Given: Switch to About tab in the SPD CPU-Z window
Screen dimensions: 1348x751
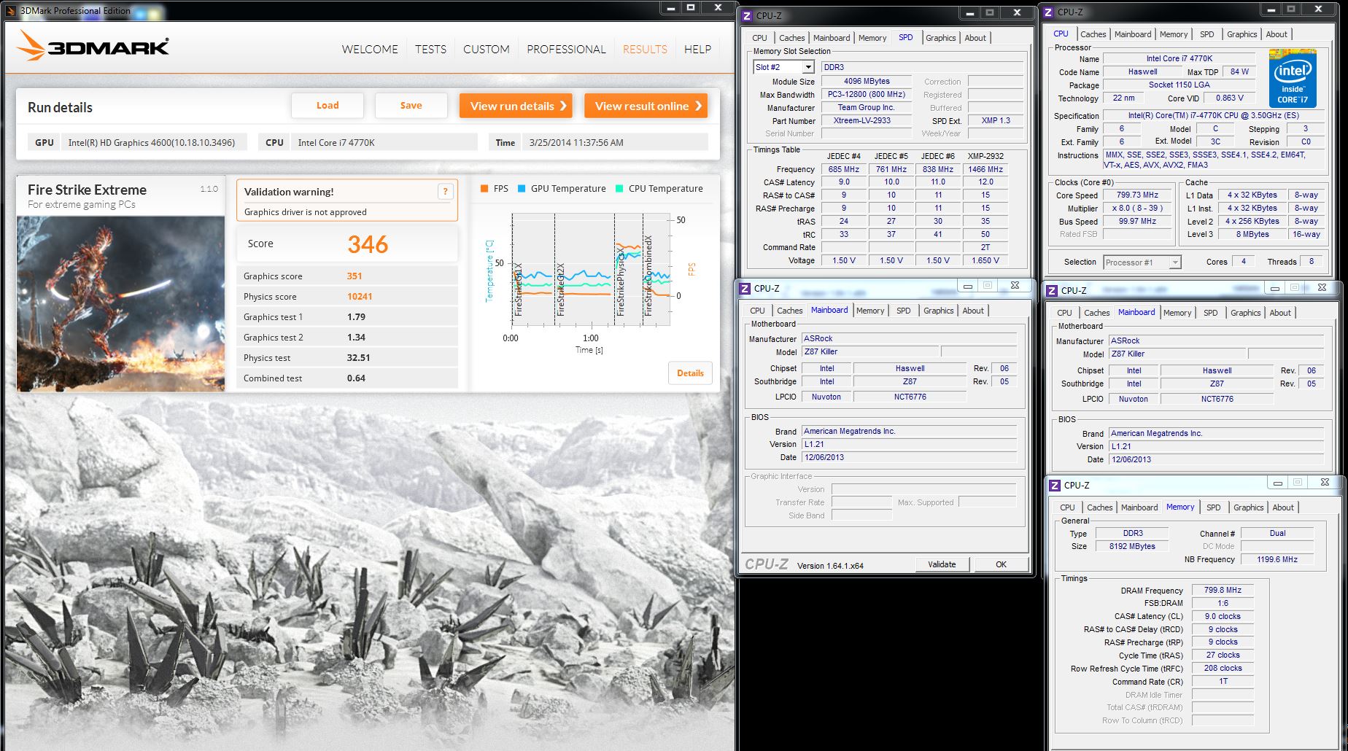Looking at the screenshot, I should (975, 38).
